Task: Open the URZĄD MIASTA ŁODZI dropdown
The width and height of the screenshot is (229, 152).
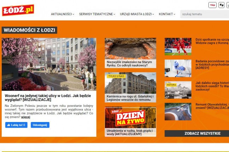Action: coord(137,14)
